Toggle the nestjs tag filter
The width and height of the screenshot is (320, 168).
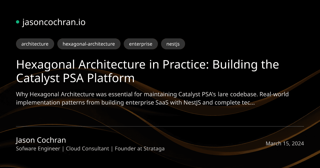(x=173, y=44)
